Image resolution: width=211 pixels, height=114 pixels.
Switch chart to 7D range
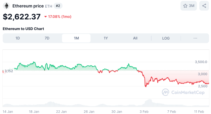(x=47, y=38)
